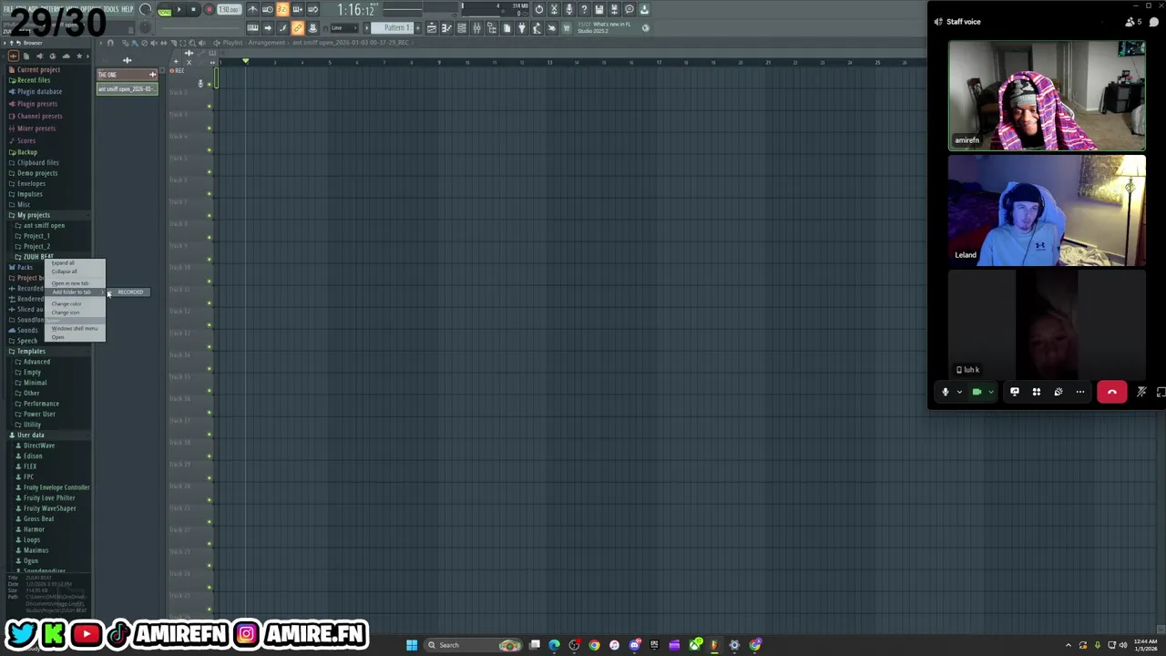1166x656 pixels.
Task: Select the Gross Beat browser entry
Action: point(38,519)
